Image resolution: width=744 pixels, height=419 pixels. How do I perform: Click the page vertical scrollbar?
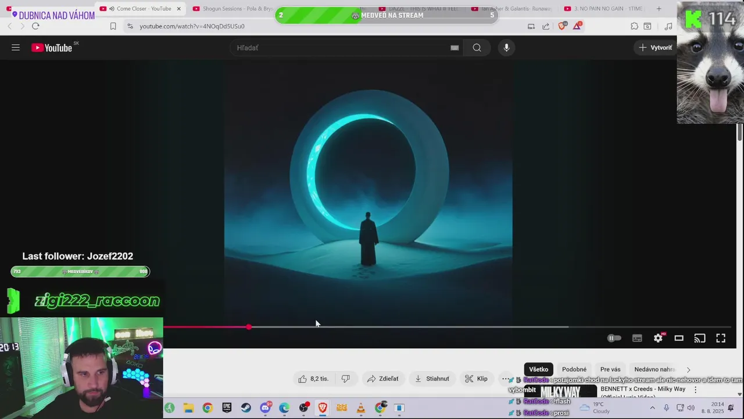[x=739, y=132]
